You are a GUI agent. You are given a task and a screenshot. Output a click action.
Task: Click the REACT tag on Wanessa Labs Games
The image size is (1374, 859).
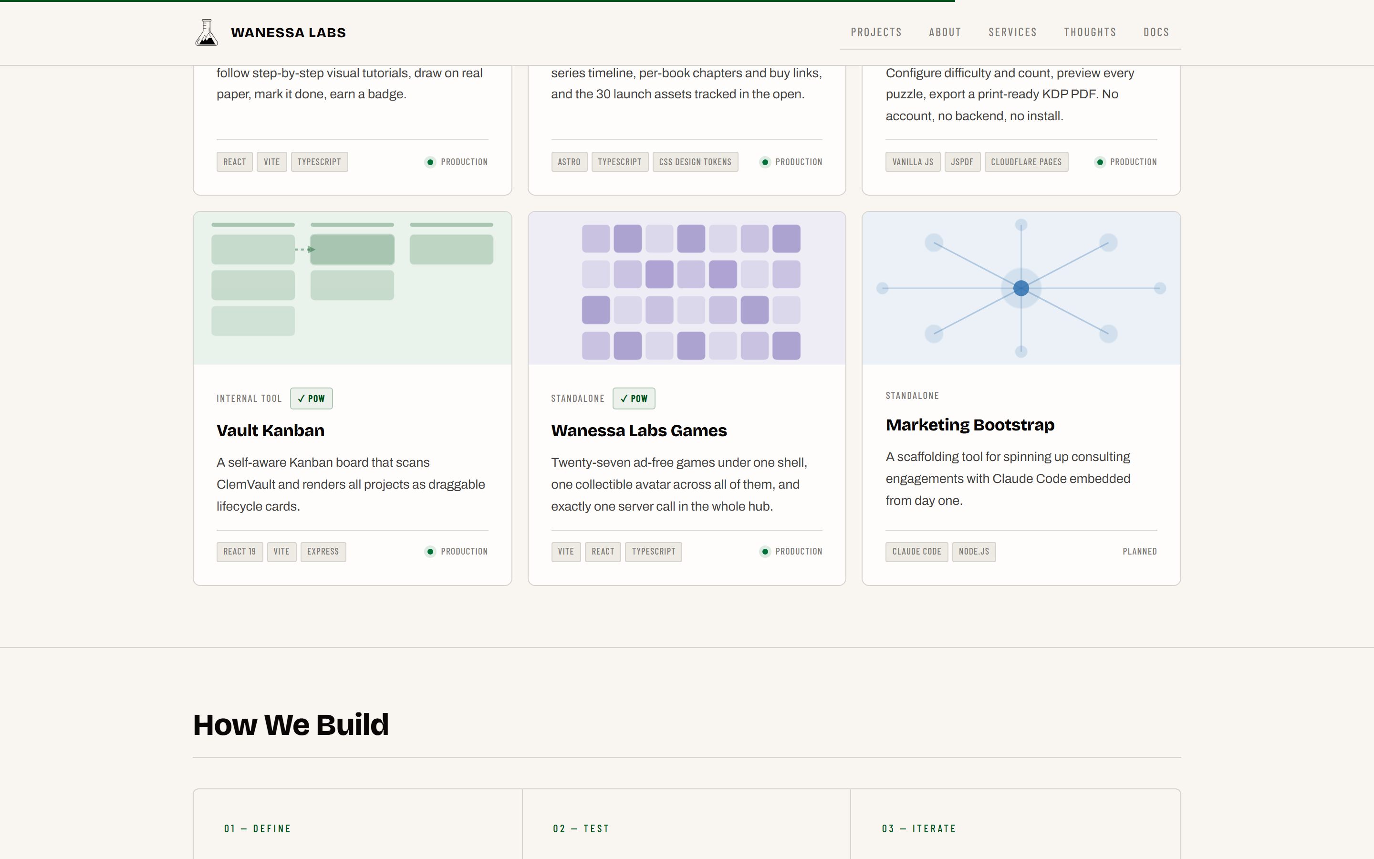pyautogui.click(x=603, y=552)
